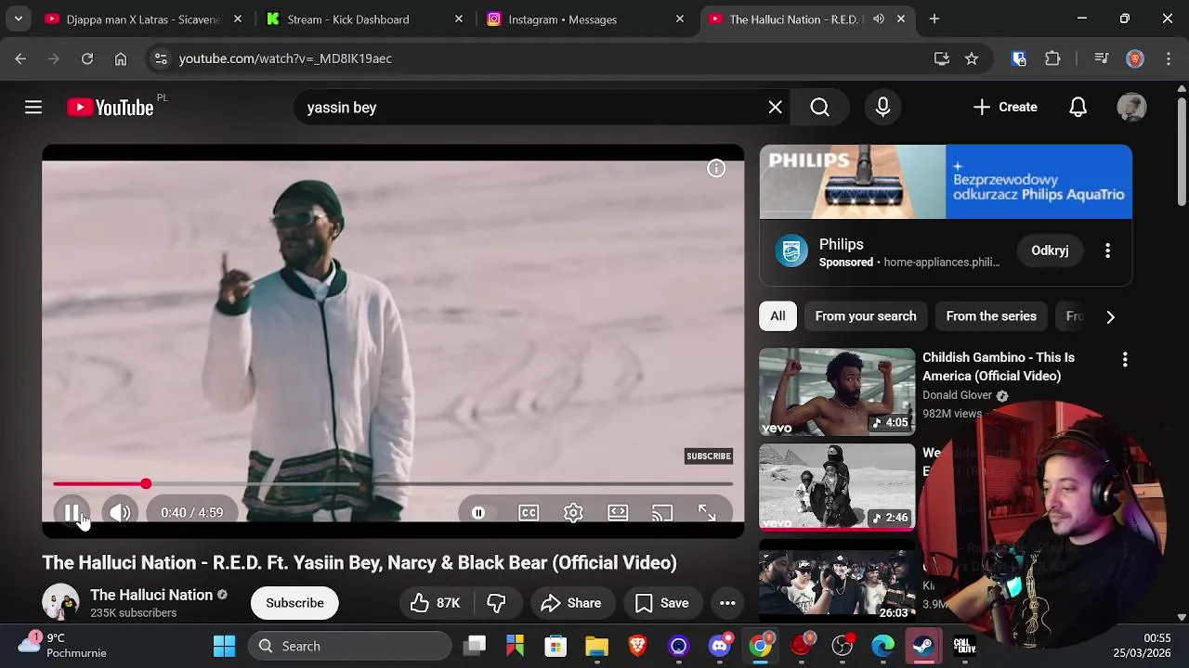Viewport: 1189px width, 668px height.
Task: Go to browser home page
Action: pyautogui.click(x=121, y=58)
